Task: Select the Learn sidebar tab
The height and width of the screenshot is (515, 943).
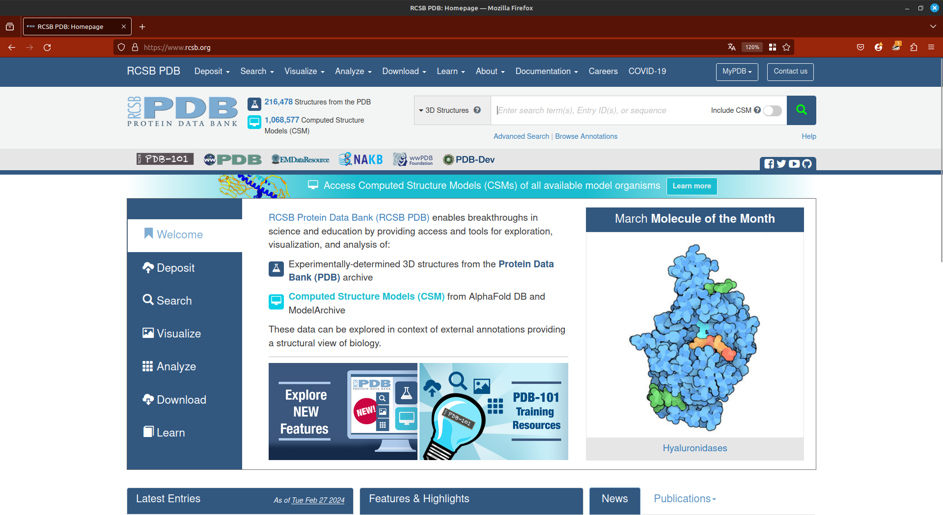Action: [185, 433]
